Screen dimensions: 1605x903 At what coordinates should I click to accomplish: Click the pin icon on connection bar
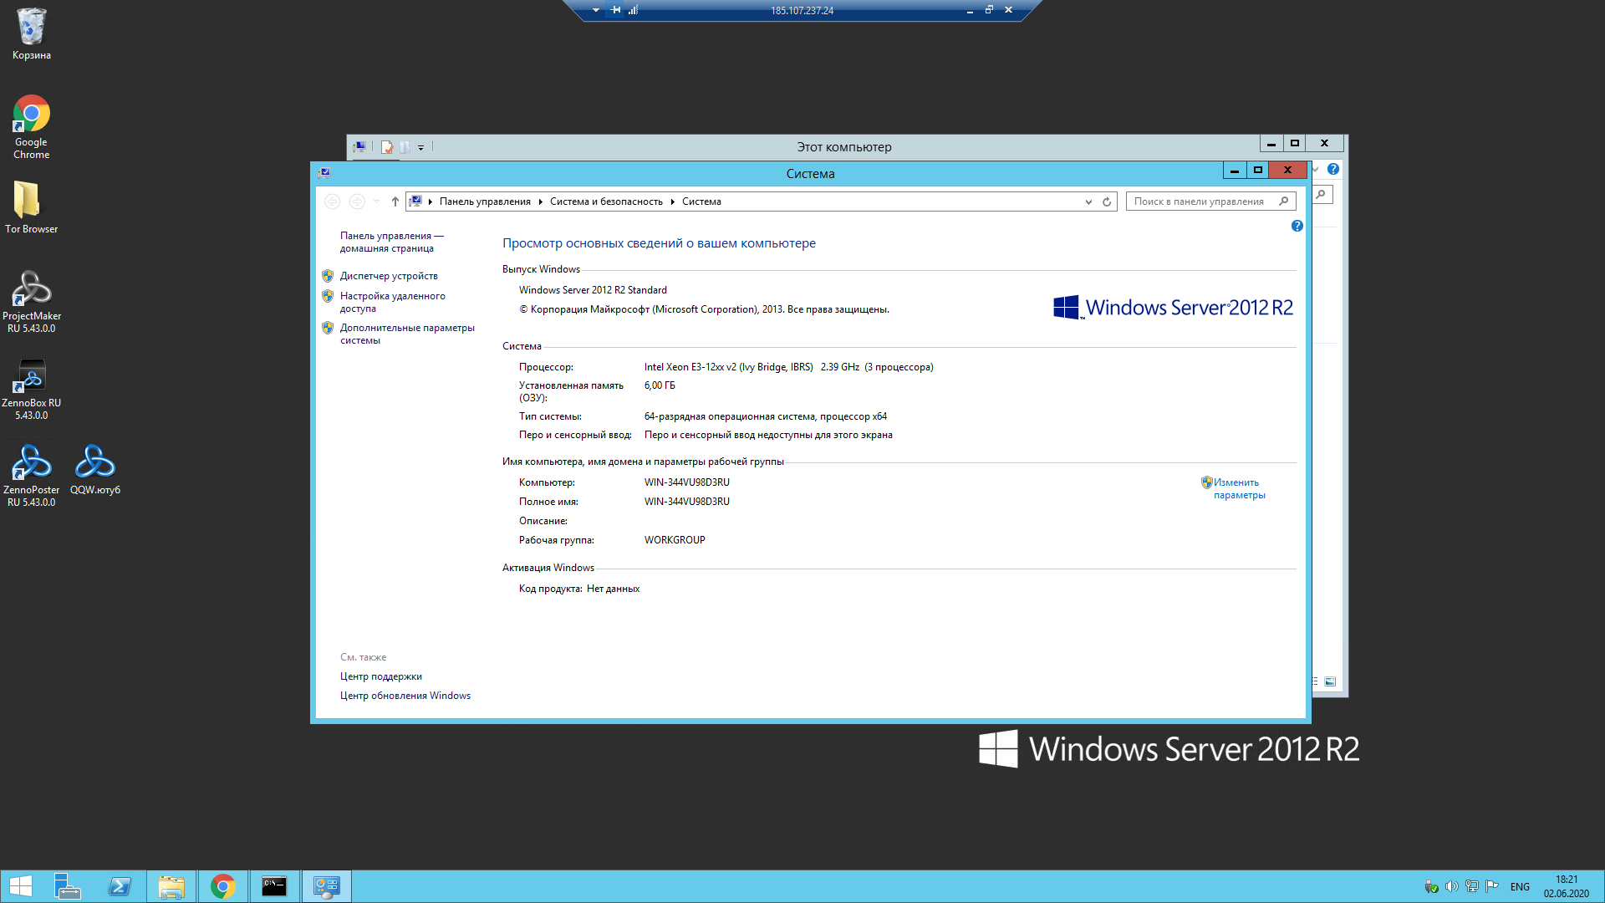(x=615, y=10)
